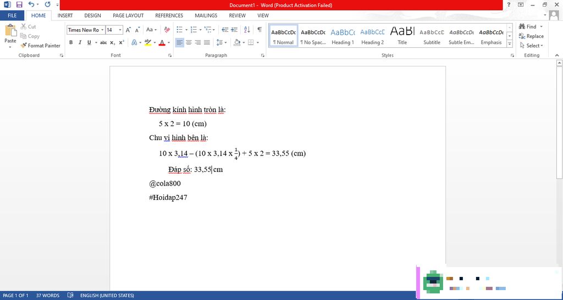Center align the paragraph
Screen dimensions: 563x300
189,42
